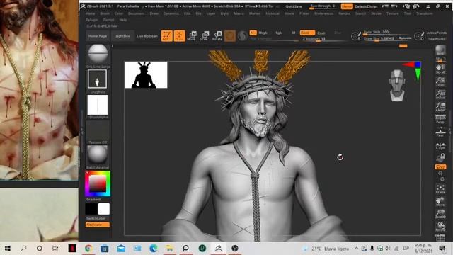Viewport: 453px width, 255px height.
Task: Open the brush alpha selector
Action: click(x=98, y=105)
